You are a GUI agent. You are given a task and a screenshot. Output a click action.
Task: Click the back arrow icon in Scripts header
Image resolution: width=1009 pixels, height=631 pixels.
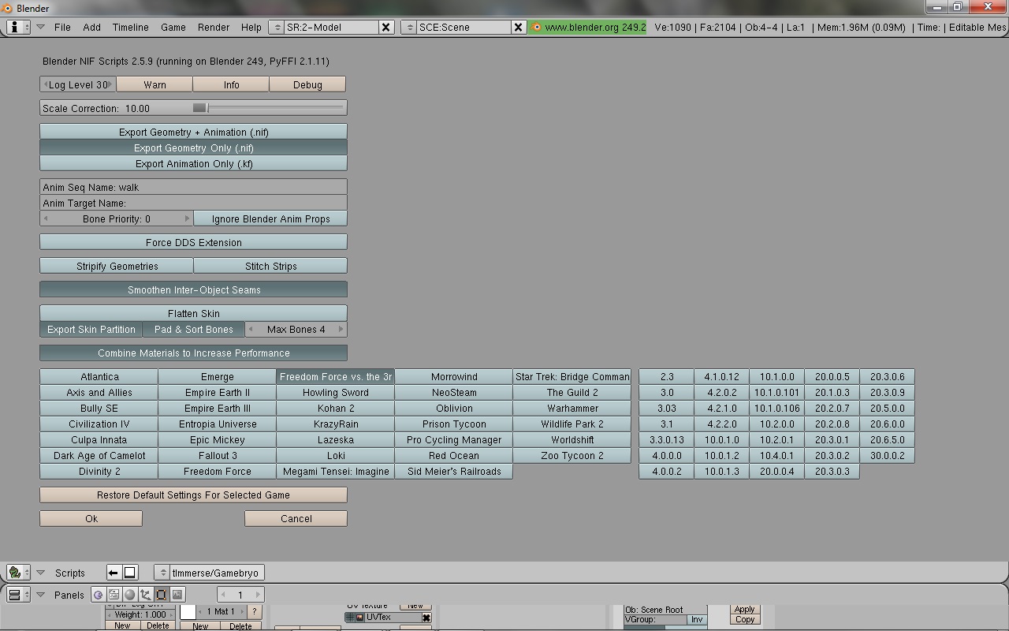click(114, 573)
